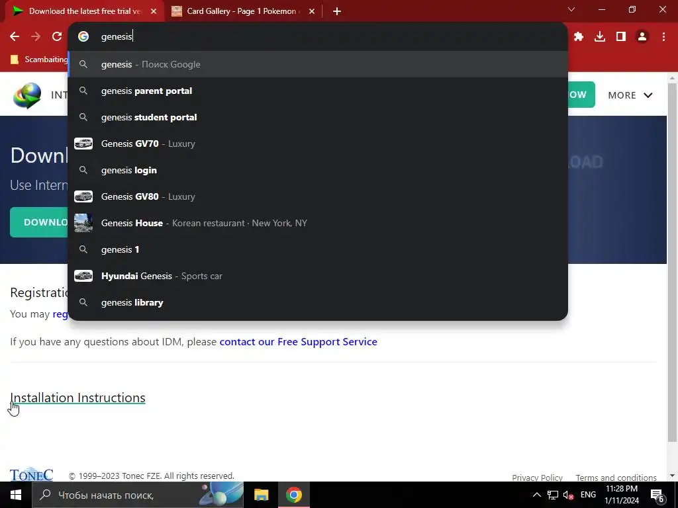Open the Chrome three-dot menu
This screenshot has width=678, height=508.
coord(663,37)
